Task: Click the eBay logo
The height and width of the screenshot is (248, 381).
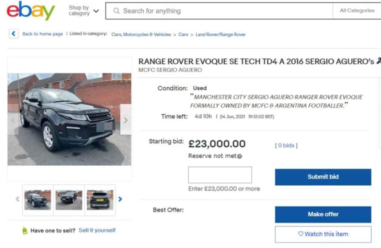Action: (30, 11)
